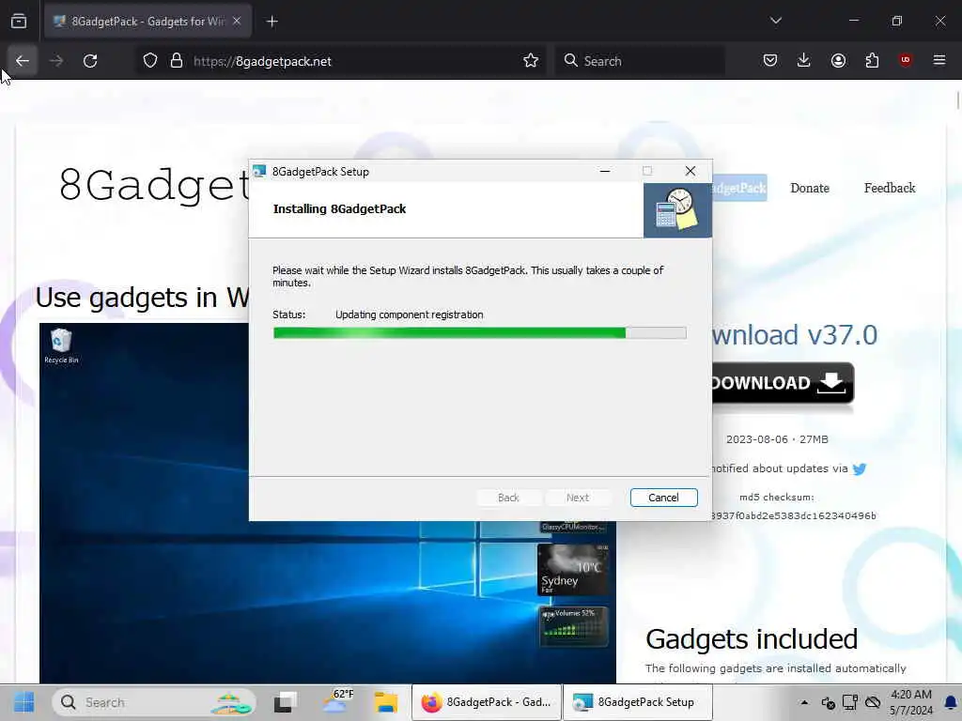Image resolution: width=962 pixels, height=721 pixels.
Task: Click the md5 checksum label
Action: click(777, 498)
